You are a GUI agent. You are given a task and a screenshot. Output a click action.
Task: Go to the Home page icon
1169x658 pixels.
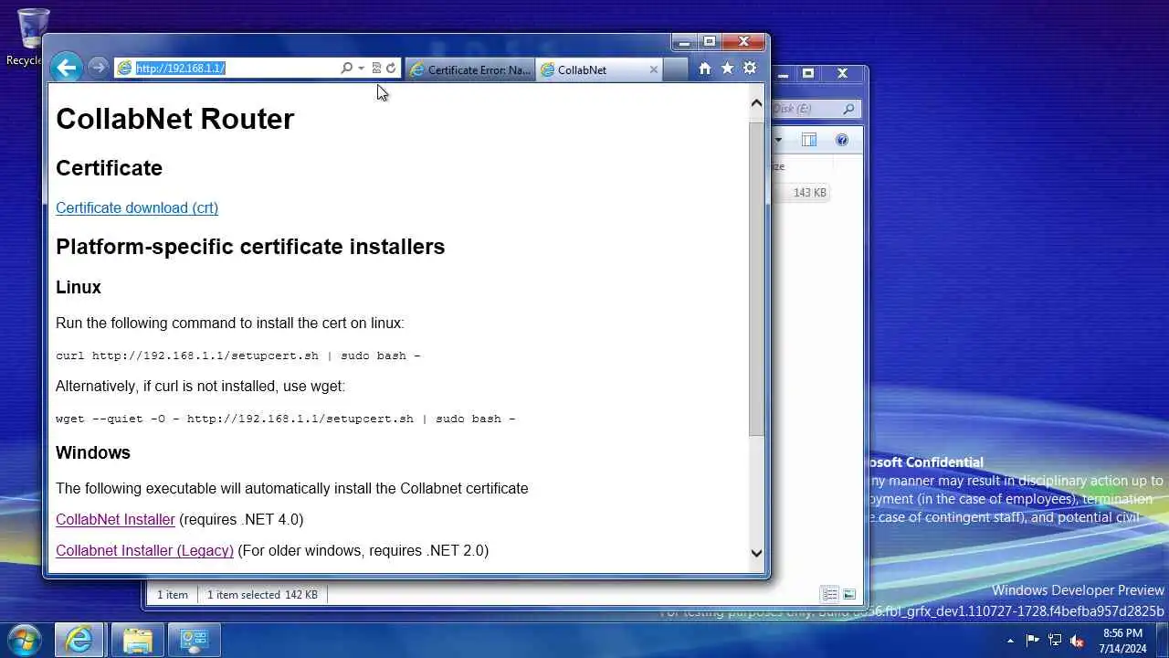704,69
